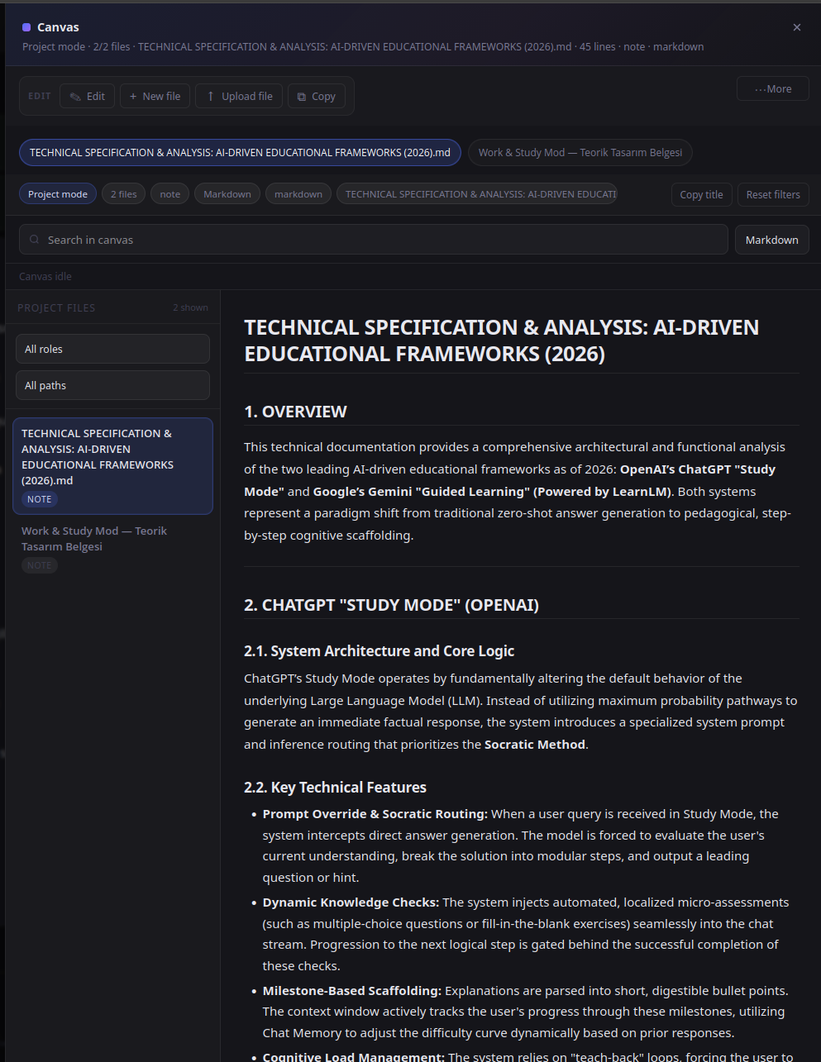The image size is (821, 1062).
Task: Toggle the truncated TECHNICAL SPECIFICATION title chip
Action: [477, 193]
